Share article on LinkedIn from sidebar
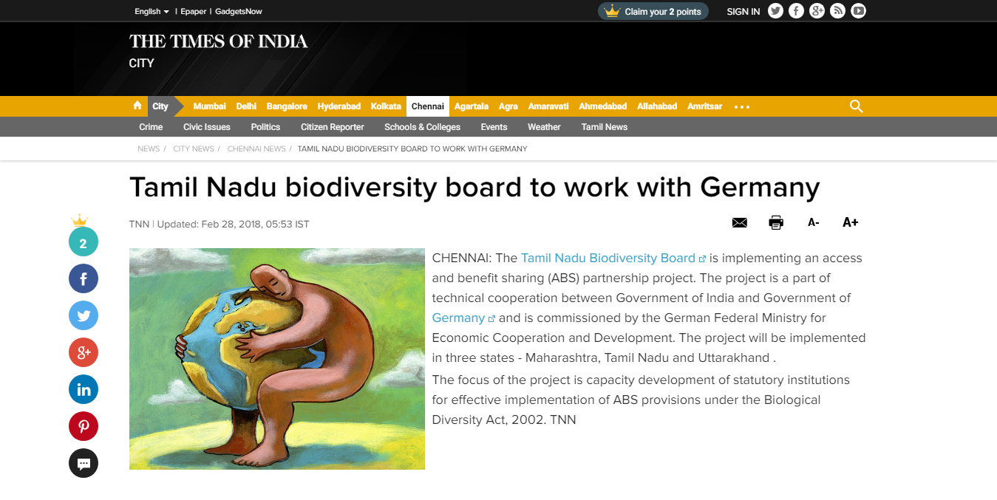Image resolution: width=997 pixels, height=500 pixels. point(84,389)
